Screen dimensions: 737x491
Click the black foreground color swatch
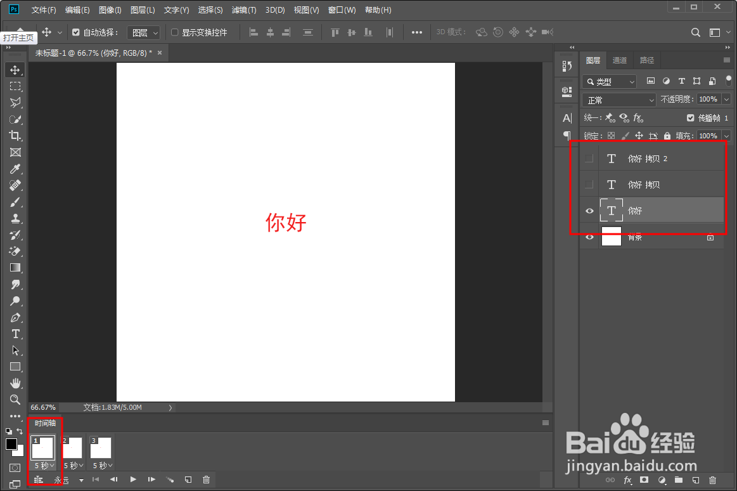pos(11,444)
